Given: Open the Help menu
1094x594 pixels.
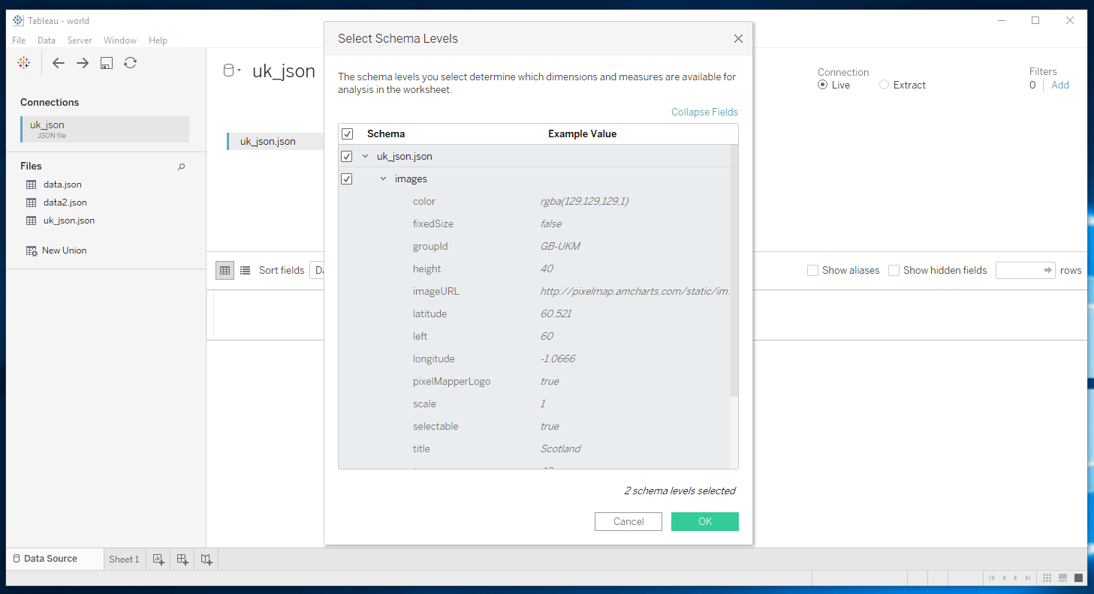Looking at the screenshot, I should (x=158, y=40).
